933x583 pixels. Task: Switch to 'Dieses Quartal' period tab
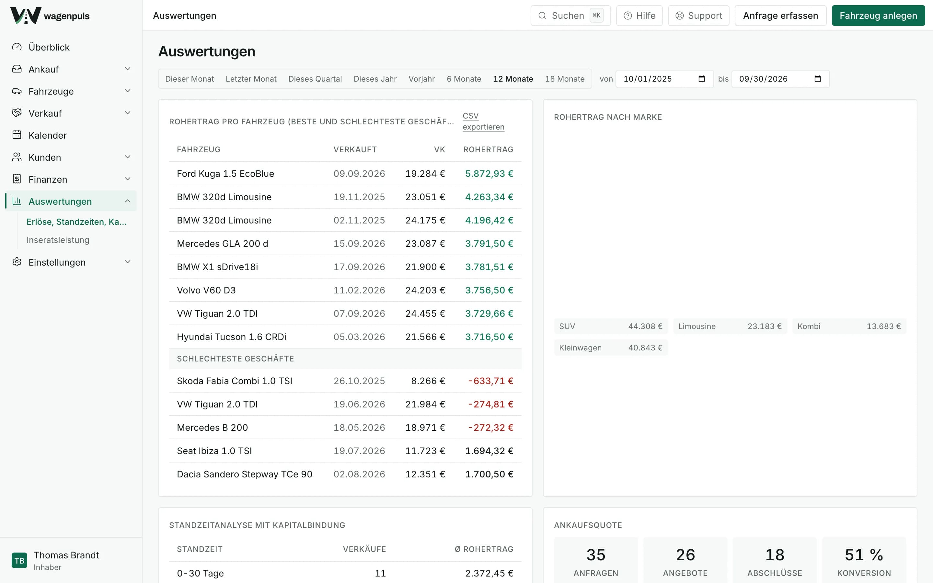click(315, 79)
